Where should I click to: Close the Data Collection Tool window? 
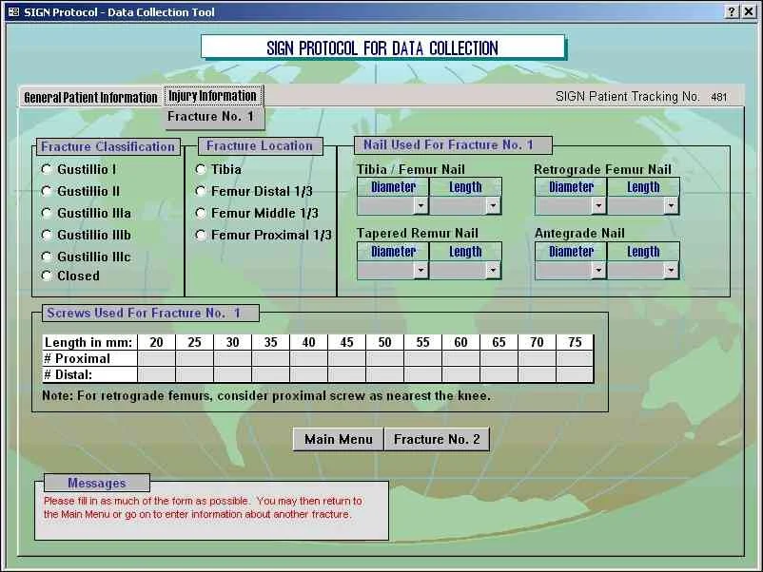pyautogui.click(x=749, y=11)
